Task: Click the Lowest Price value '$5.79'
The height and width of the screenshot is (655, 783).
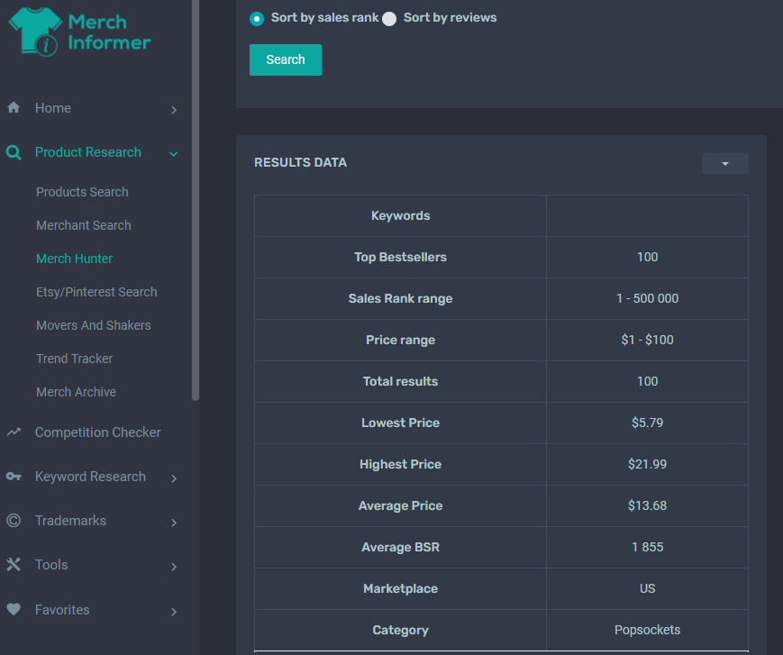Action: pos(647,423)
